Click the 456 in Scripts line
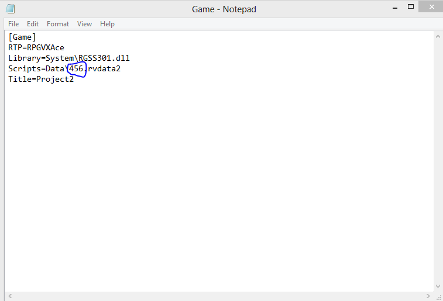 [x=76, y=68]
